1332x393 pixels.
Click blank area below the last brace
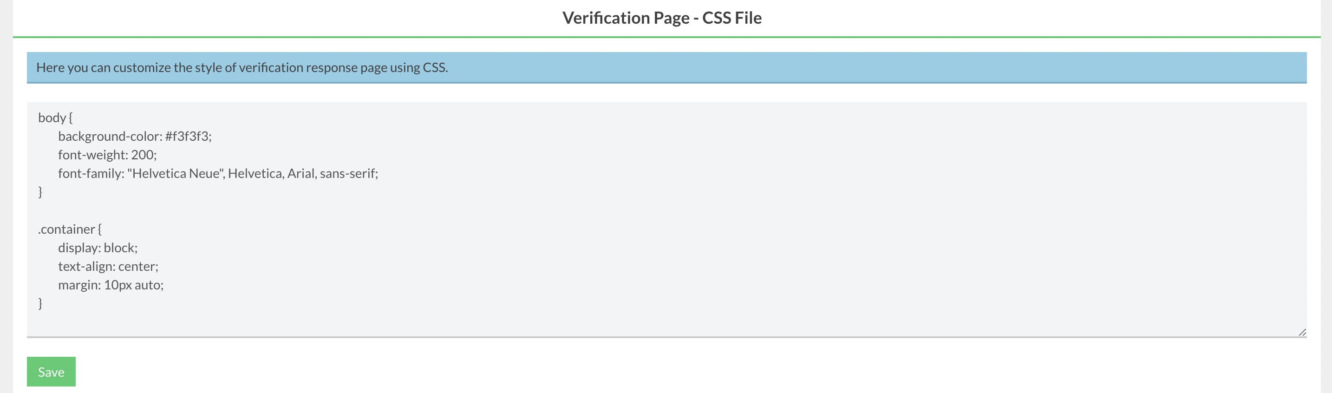tap(666, 323)
